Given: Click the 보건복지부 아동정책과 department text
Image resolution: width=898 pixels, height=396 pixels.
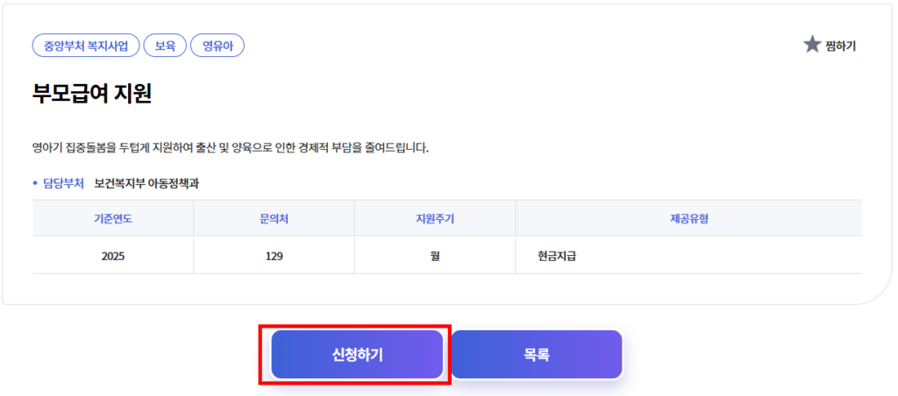Looking at the screenshot, I should (x=153, y=183).
